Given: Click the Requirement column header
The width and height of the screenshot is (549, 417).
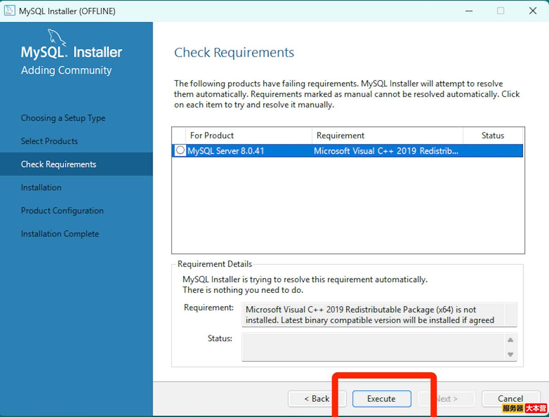Looking at the screenshot, I should coord(387,136).
